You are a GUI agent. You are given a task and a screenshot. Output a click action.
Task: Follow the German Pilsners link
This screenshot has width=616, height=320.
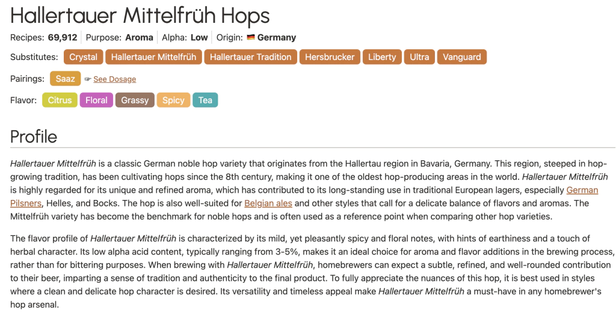(582, 190)
